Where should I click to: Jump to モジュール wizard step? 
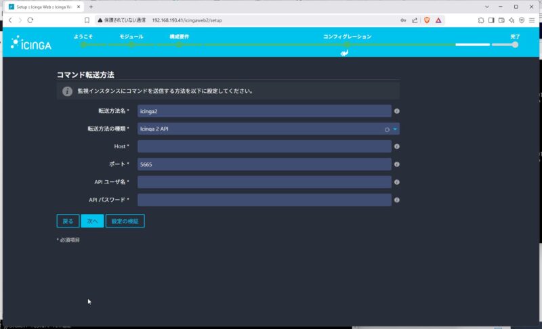131,37
